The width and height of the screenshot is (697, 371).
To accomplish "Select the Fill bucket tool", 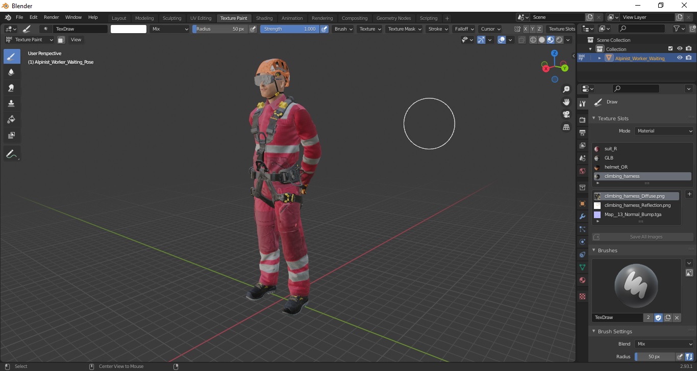I will 11,119.
